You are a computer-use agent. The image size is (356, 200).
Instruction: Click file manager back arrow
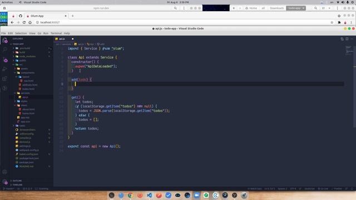234,8
